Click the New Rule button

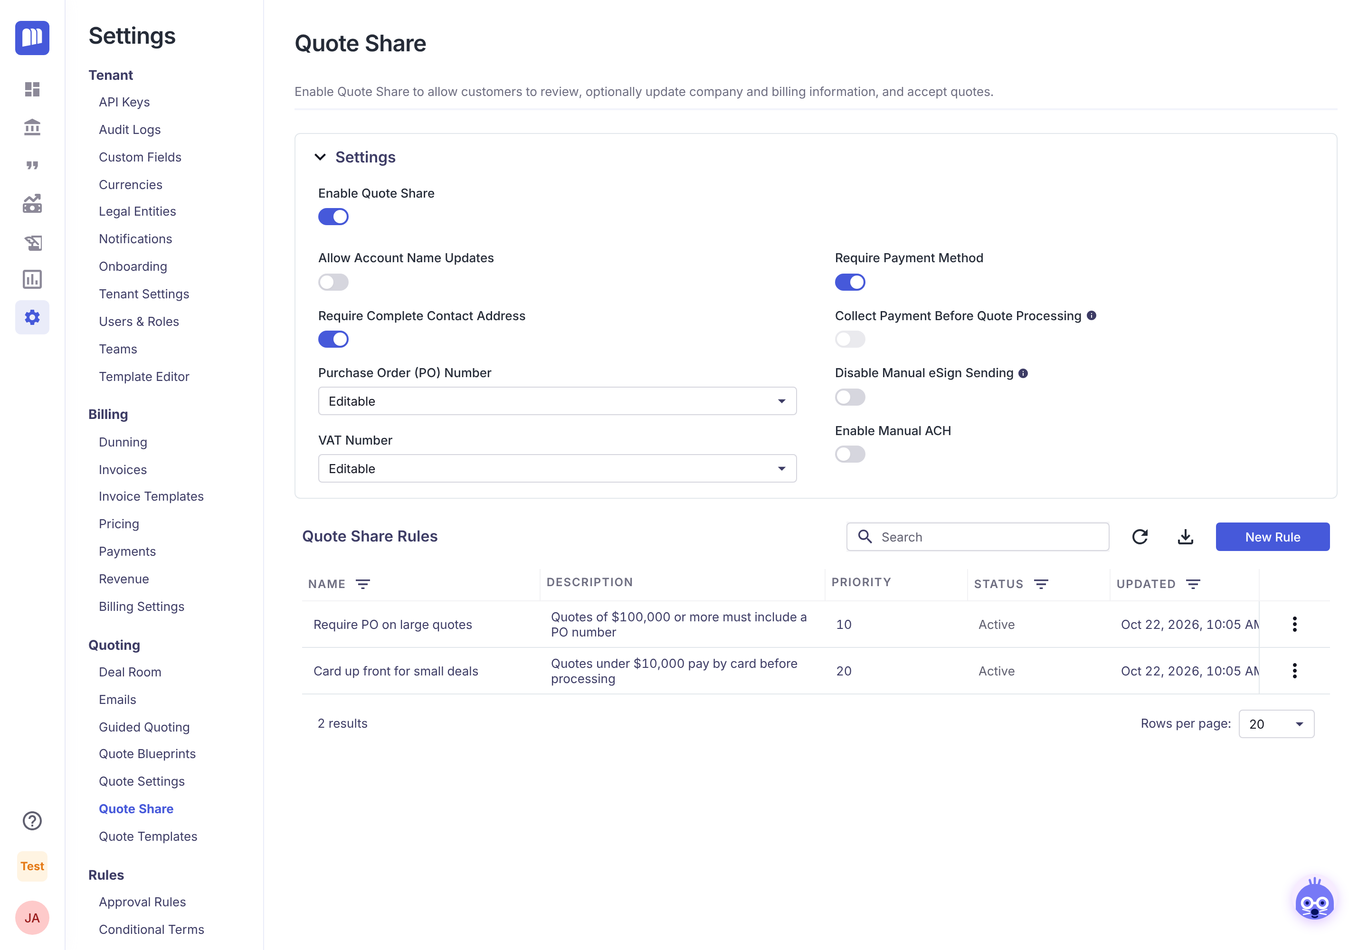pyautogui.click(x=1272, y=537)
